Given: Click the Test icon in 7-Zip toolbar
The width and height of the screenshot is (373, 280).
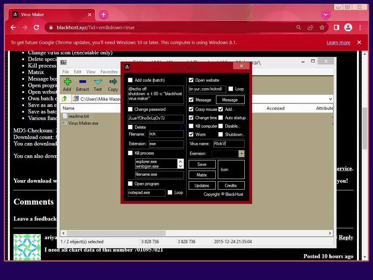Looking at the screenshot, I should 98,82.
